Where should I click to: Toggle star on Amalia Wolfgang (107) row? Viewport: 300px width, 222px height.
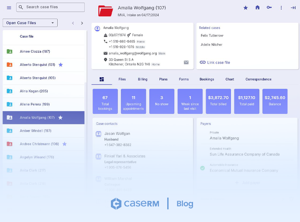[x=60, y=117]
